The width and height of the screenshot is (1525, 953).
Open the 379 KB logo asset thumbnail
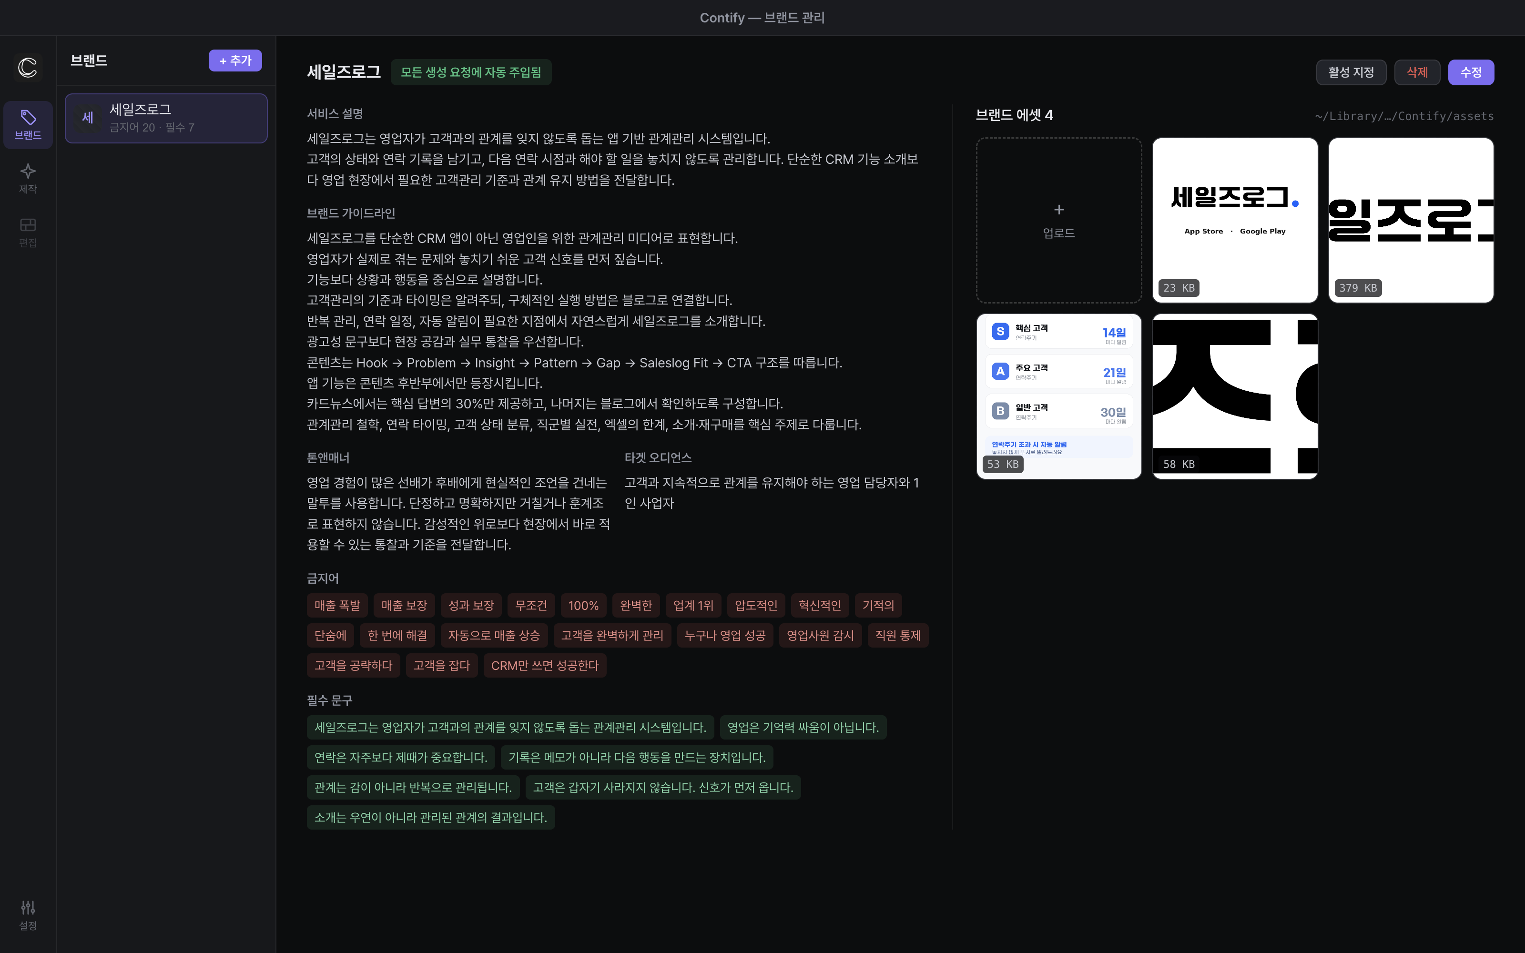click(x=1411, y=220)
